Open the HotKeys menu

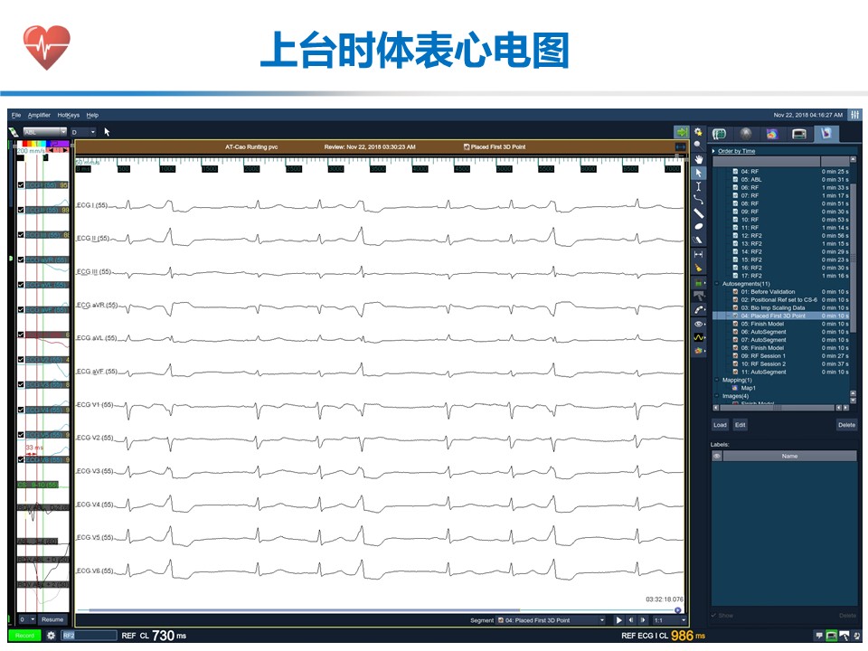coord(68,115)
